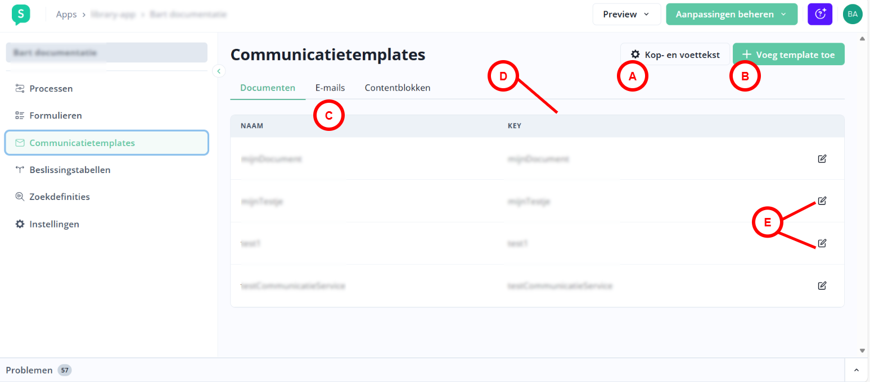Click the Voeg template toe button
The height and width of the screenshot is (382, 870).
coord(788,54)
